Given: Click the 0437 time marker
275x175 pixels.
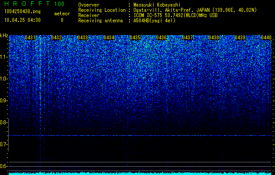Looking at the screenshot, I should point(188,38).
